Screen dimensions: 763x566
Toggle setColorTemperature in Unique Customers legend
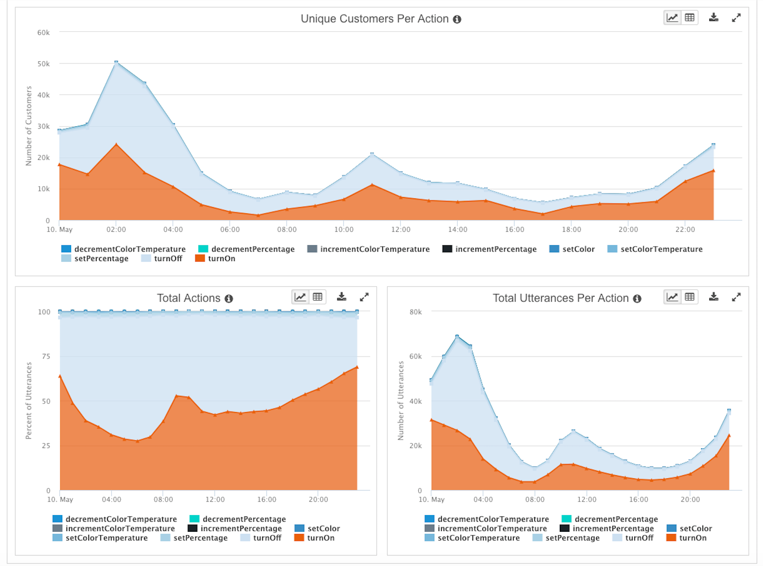(655, 249)
